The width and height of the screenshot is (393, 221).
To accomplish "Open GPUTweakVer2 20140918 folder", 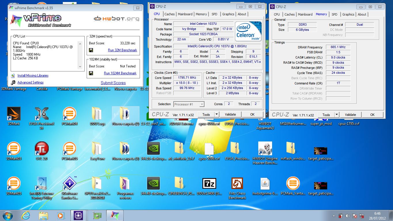I will click(97, 188).
